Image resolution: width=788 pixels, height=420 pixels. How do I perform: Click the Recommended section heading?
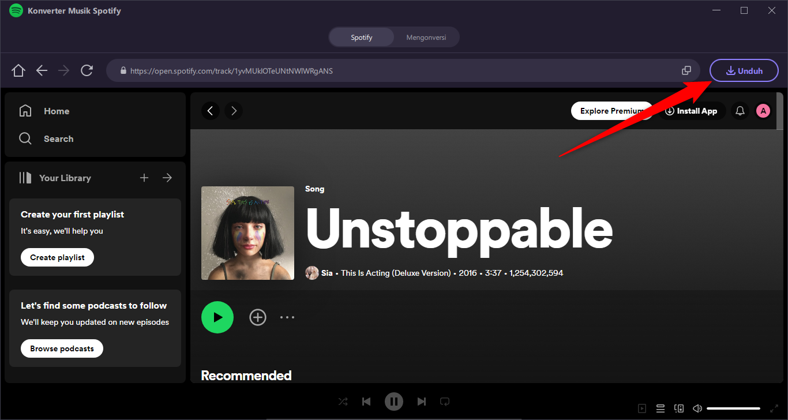tap(246, 376)
